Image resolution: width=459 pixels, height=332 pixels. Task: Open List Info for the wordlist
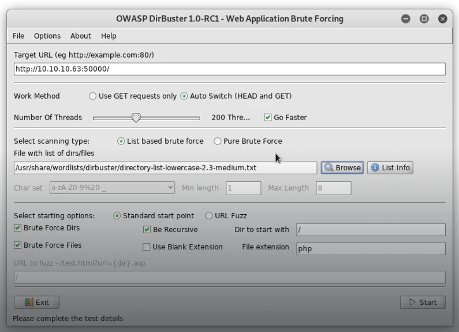(390, 167)
